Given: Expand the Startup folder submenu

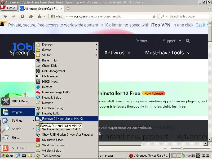Looking at the screenshot, I should pyautogui.click(x=67, y=55).
